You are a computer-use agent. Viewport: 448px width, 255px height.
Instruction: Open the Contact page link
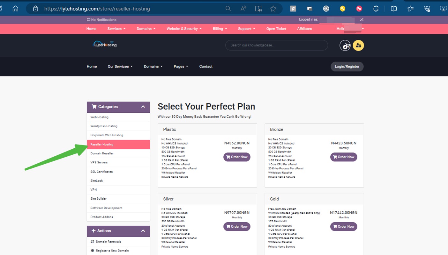click(206, 67)
